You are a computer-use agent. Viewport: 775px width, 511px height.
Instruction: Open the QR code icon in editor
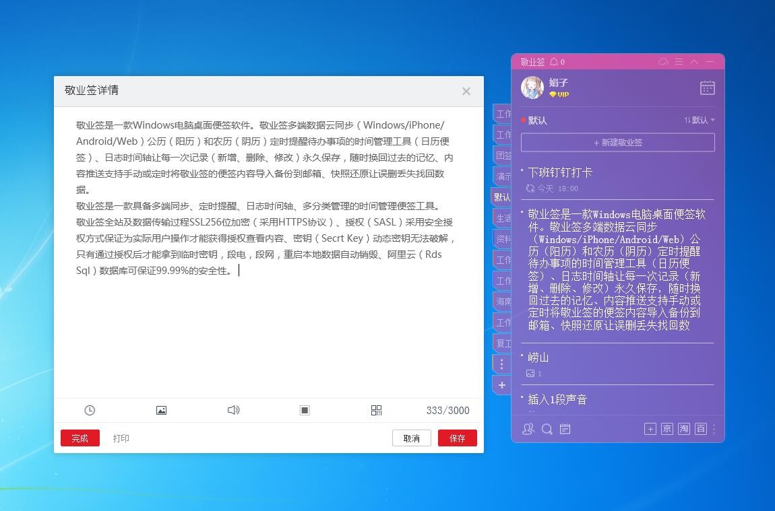pyautogui.click(x=377, y=410)
